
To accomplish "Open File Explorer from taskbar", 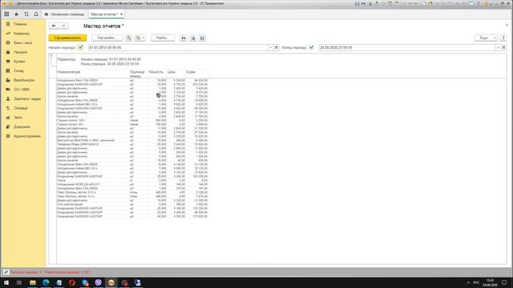I will coord(33,282).
